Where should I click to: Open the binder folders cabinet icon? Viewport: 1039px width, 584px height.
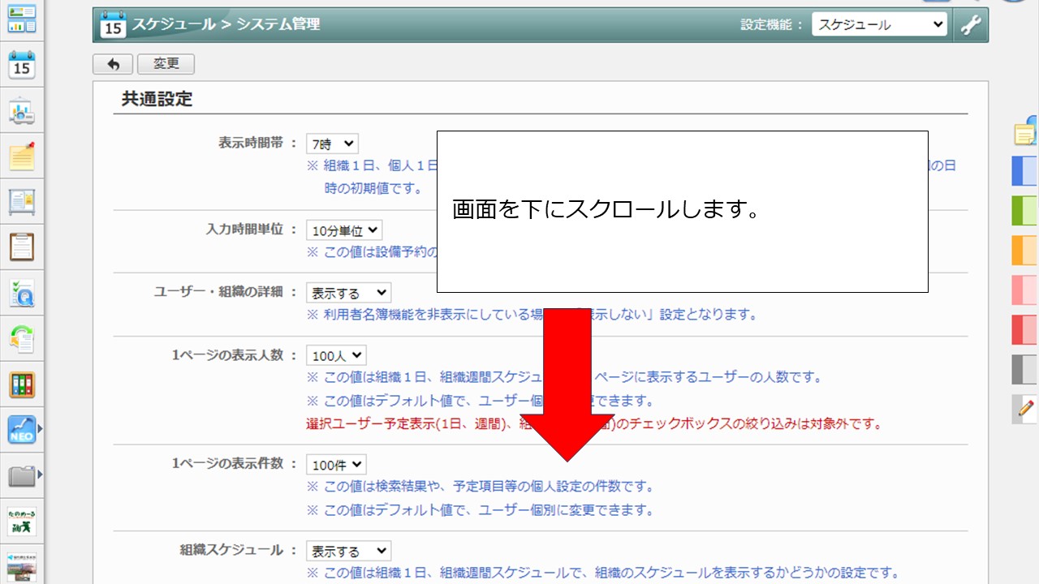22,384
